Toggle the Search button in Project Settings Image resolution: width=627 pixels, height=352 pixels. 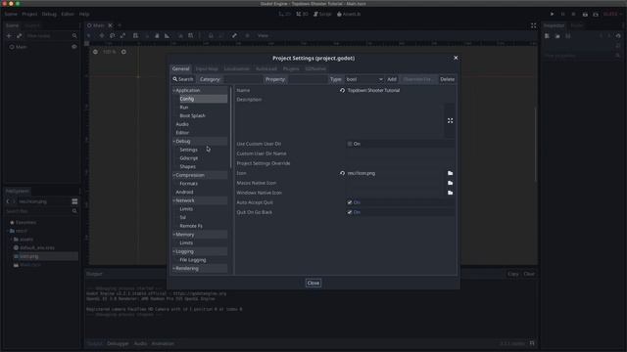(183, 79)
